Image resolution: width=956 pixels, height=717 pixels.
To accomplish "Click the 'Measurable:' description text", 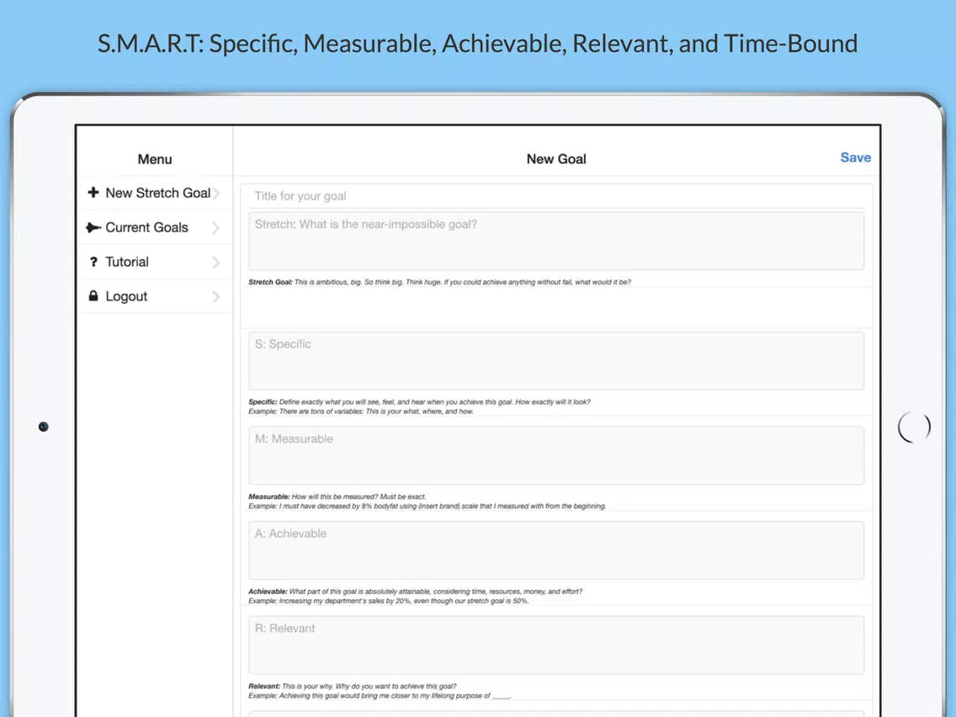I will (x=427, y=502).
